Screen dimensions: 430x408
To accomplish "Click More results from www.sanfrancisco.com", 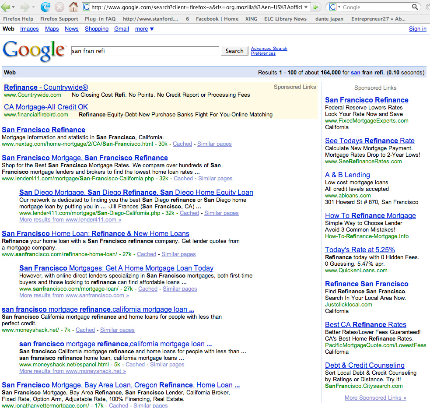I will [74, 295].
